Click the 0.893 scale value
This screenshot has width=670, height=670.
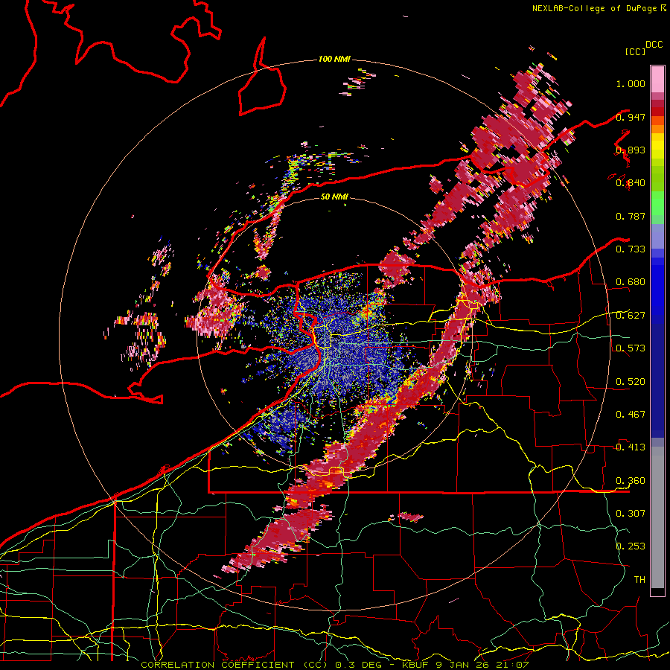click(x=631, y=150)
